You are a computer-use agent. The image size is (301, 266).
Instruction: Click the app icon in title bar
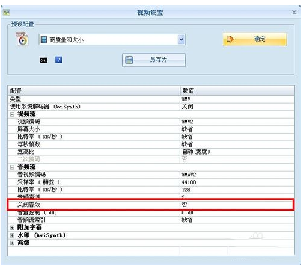pyautogui.click(x=7, y=13)
